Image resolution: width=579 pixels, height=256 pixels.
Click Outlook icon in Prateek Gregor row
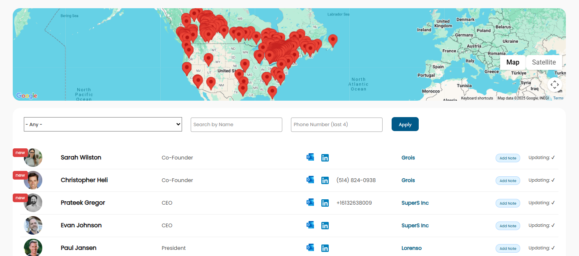point(310,203)
